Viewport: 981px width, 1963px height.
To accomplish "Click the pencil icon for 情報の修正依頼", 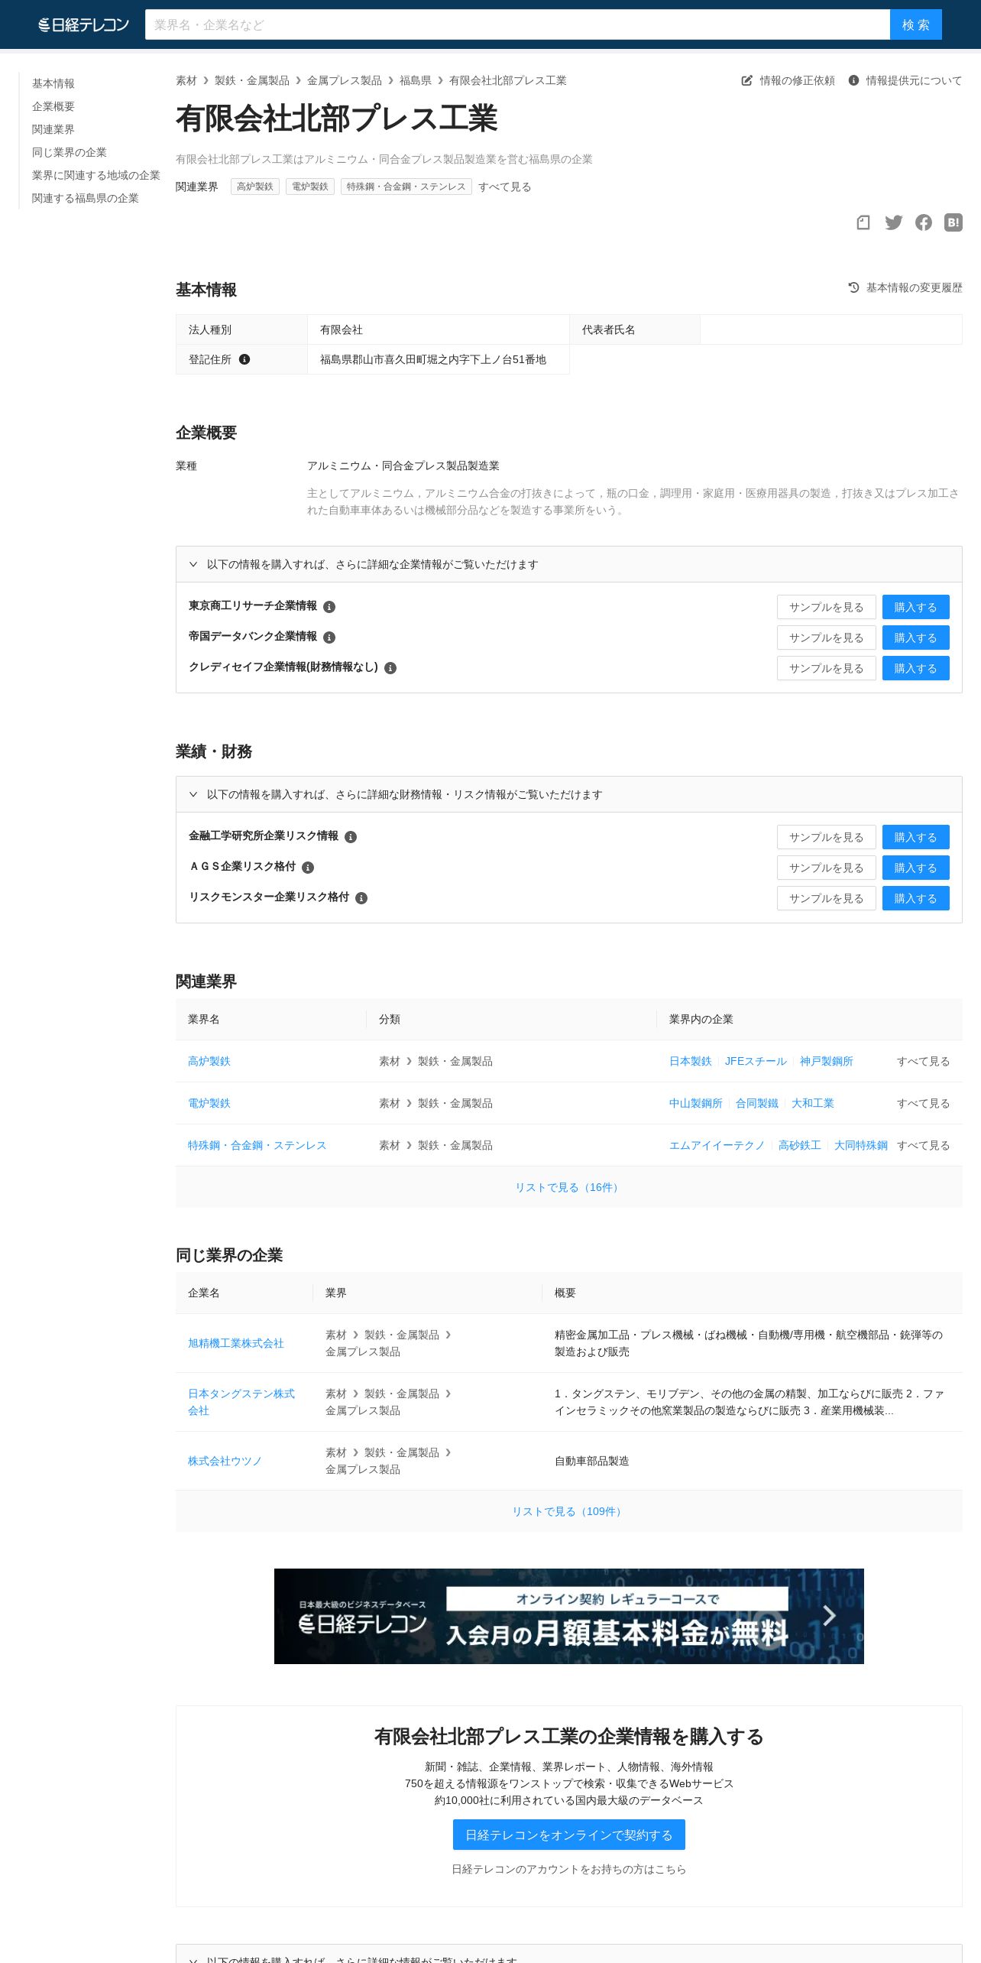I will click(747, 80).
